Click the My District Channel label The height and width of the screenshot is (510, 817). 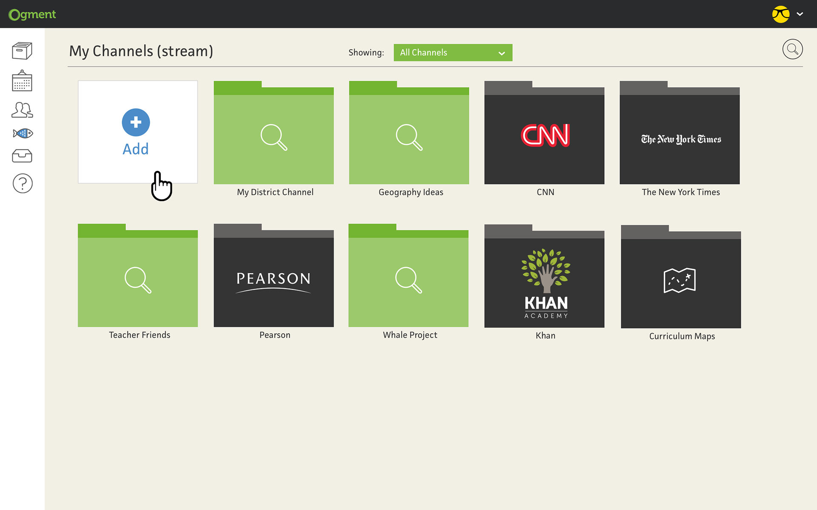[275, 192]
